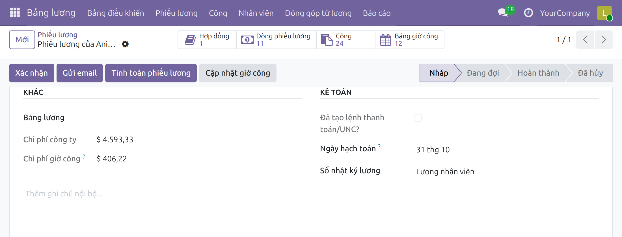Select the Đã hủy status stage
The width and height of the screenshot is (622, 237).
point(590,73)
